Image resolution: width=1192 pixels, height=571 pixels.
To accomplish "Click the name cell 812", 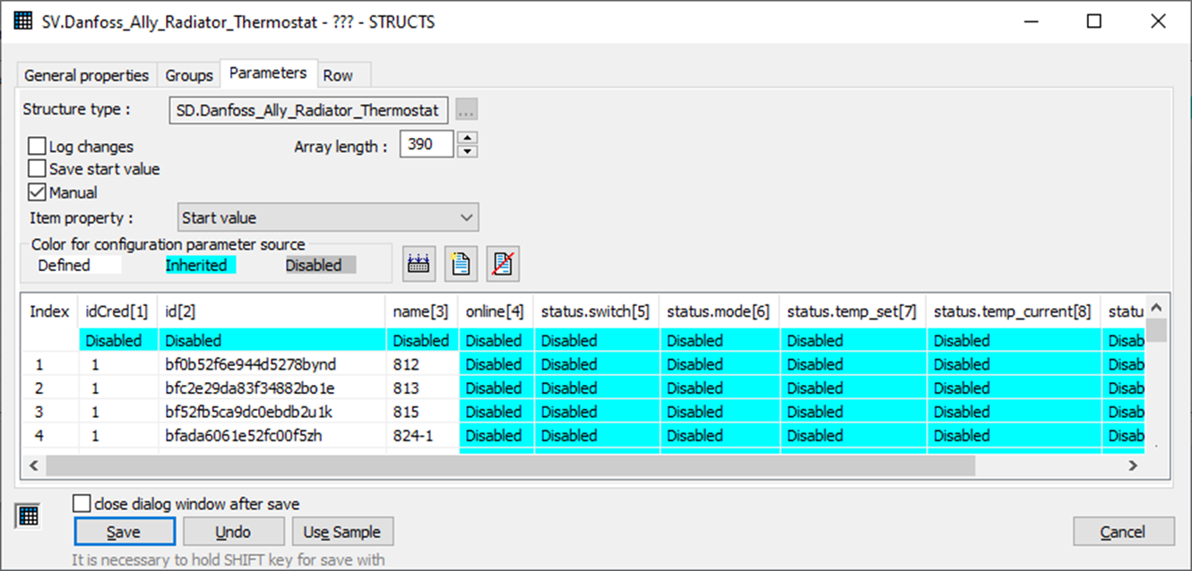I will (x=423, y=364).
